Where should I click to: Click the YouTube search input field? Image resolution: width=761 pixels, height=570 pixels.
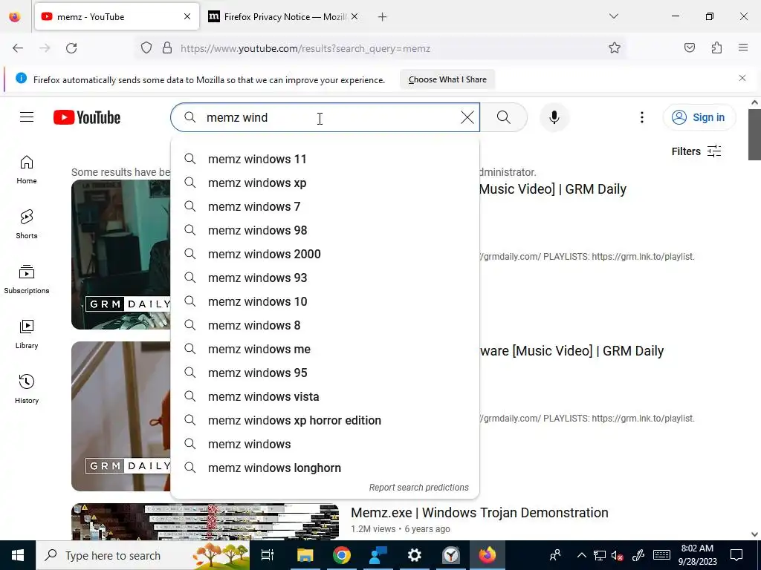click(326, 117)
